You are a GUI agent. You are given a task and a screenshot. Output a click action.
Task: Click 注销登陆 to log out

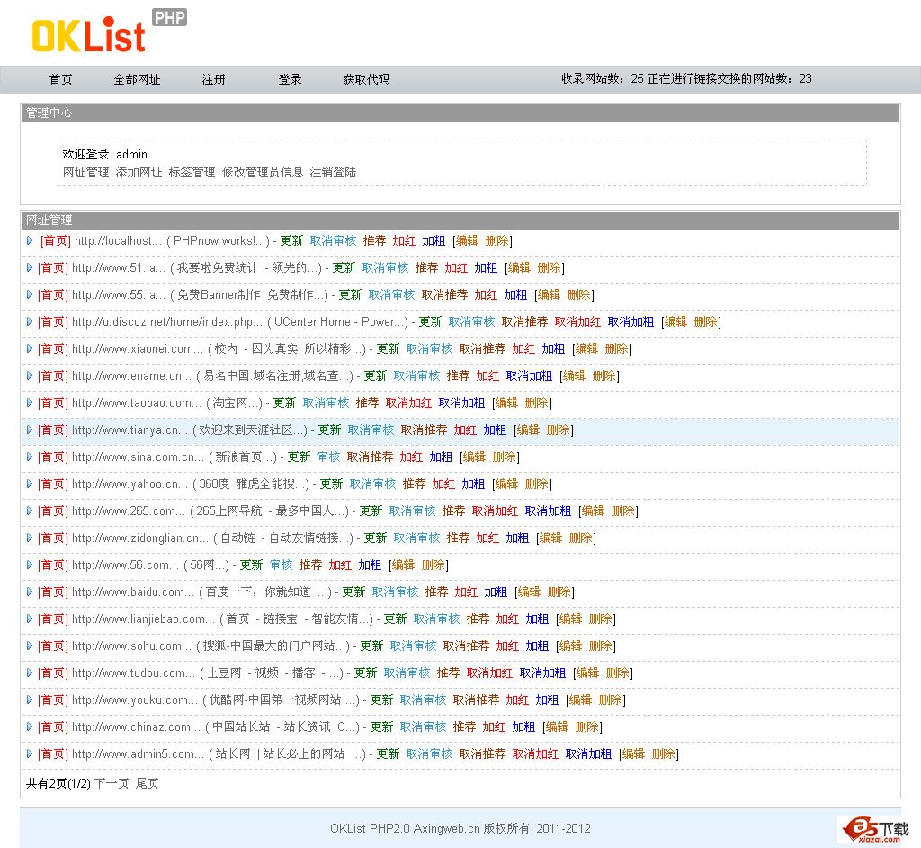click(333, 172)
